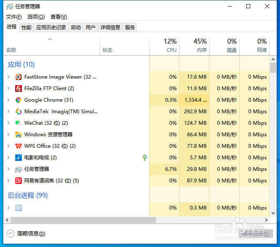Screen dimensions: 280x247
Task: Click the 6.7% CPU value of 任务管理器
Action: [164, 169]
